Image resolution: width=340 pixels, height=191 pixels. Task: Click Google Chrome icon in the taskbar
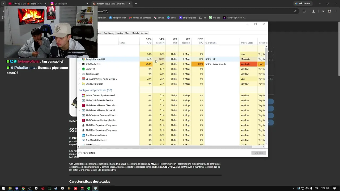pyautogui.click(x=23, y=188)
